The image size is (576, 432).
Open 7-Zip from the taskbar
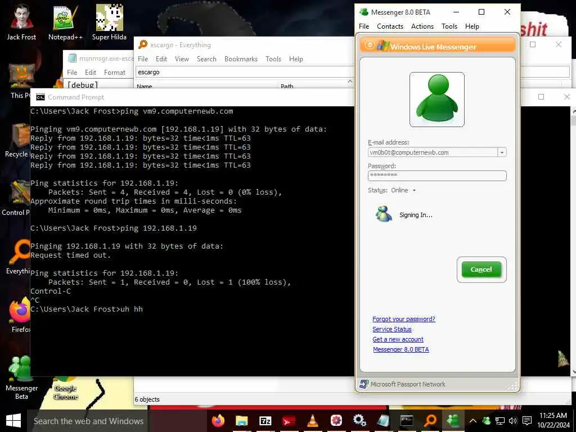coord(265,421)
